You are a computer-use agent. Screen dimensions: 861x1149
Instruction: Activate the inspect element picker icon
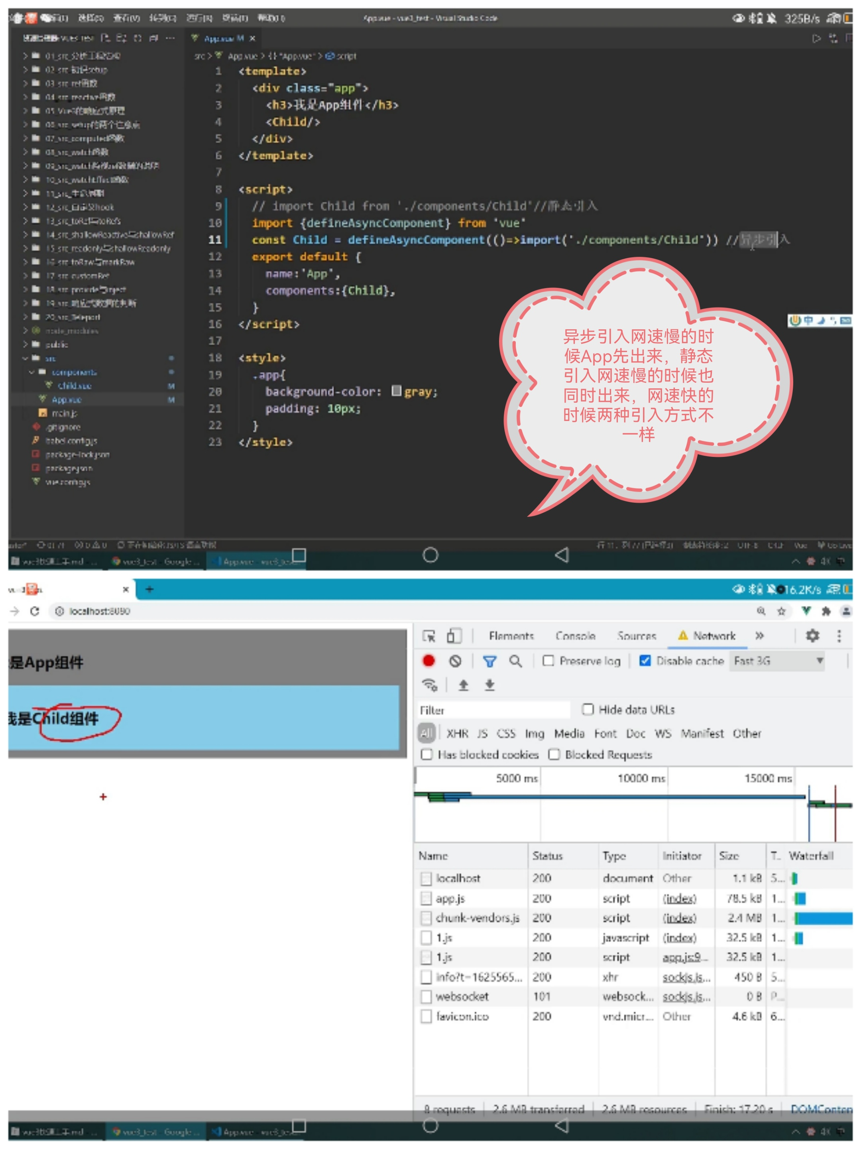pyautogui.click(x=429, y=636)
